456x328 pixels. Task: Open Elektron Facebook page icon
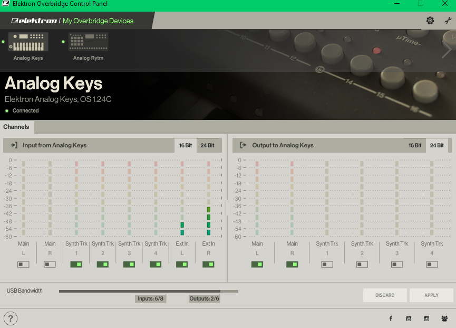[x=391, y=318]
